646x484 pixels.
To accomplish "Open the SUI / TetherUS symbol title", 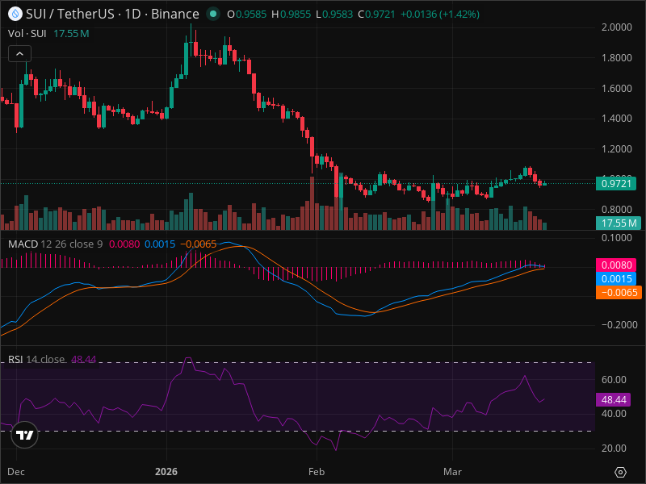I will [112, 14].
